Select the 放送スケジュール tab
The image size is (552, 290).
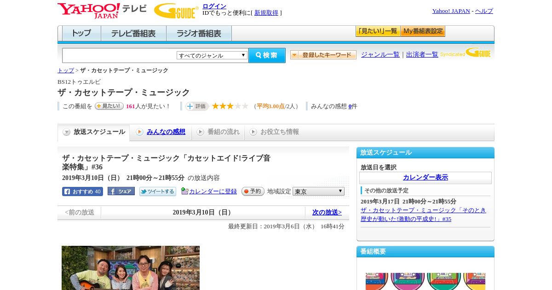click(x=94, y=132)
